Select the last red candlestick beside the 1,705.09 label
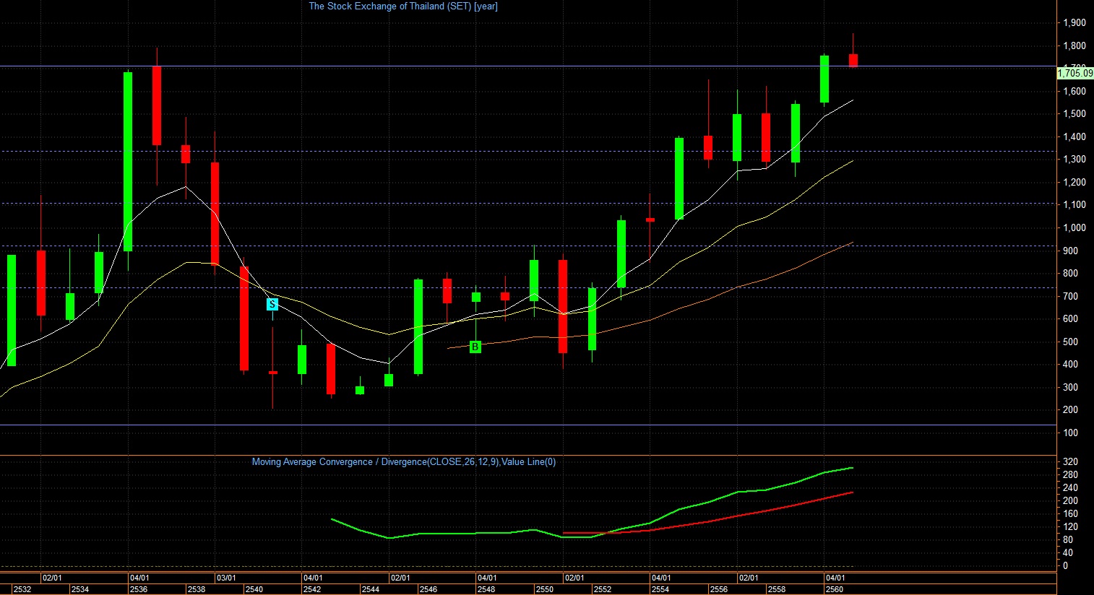Viewport: 1094px width, 595px height. pos(853,60)
